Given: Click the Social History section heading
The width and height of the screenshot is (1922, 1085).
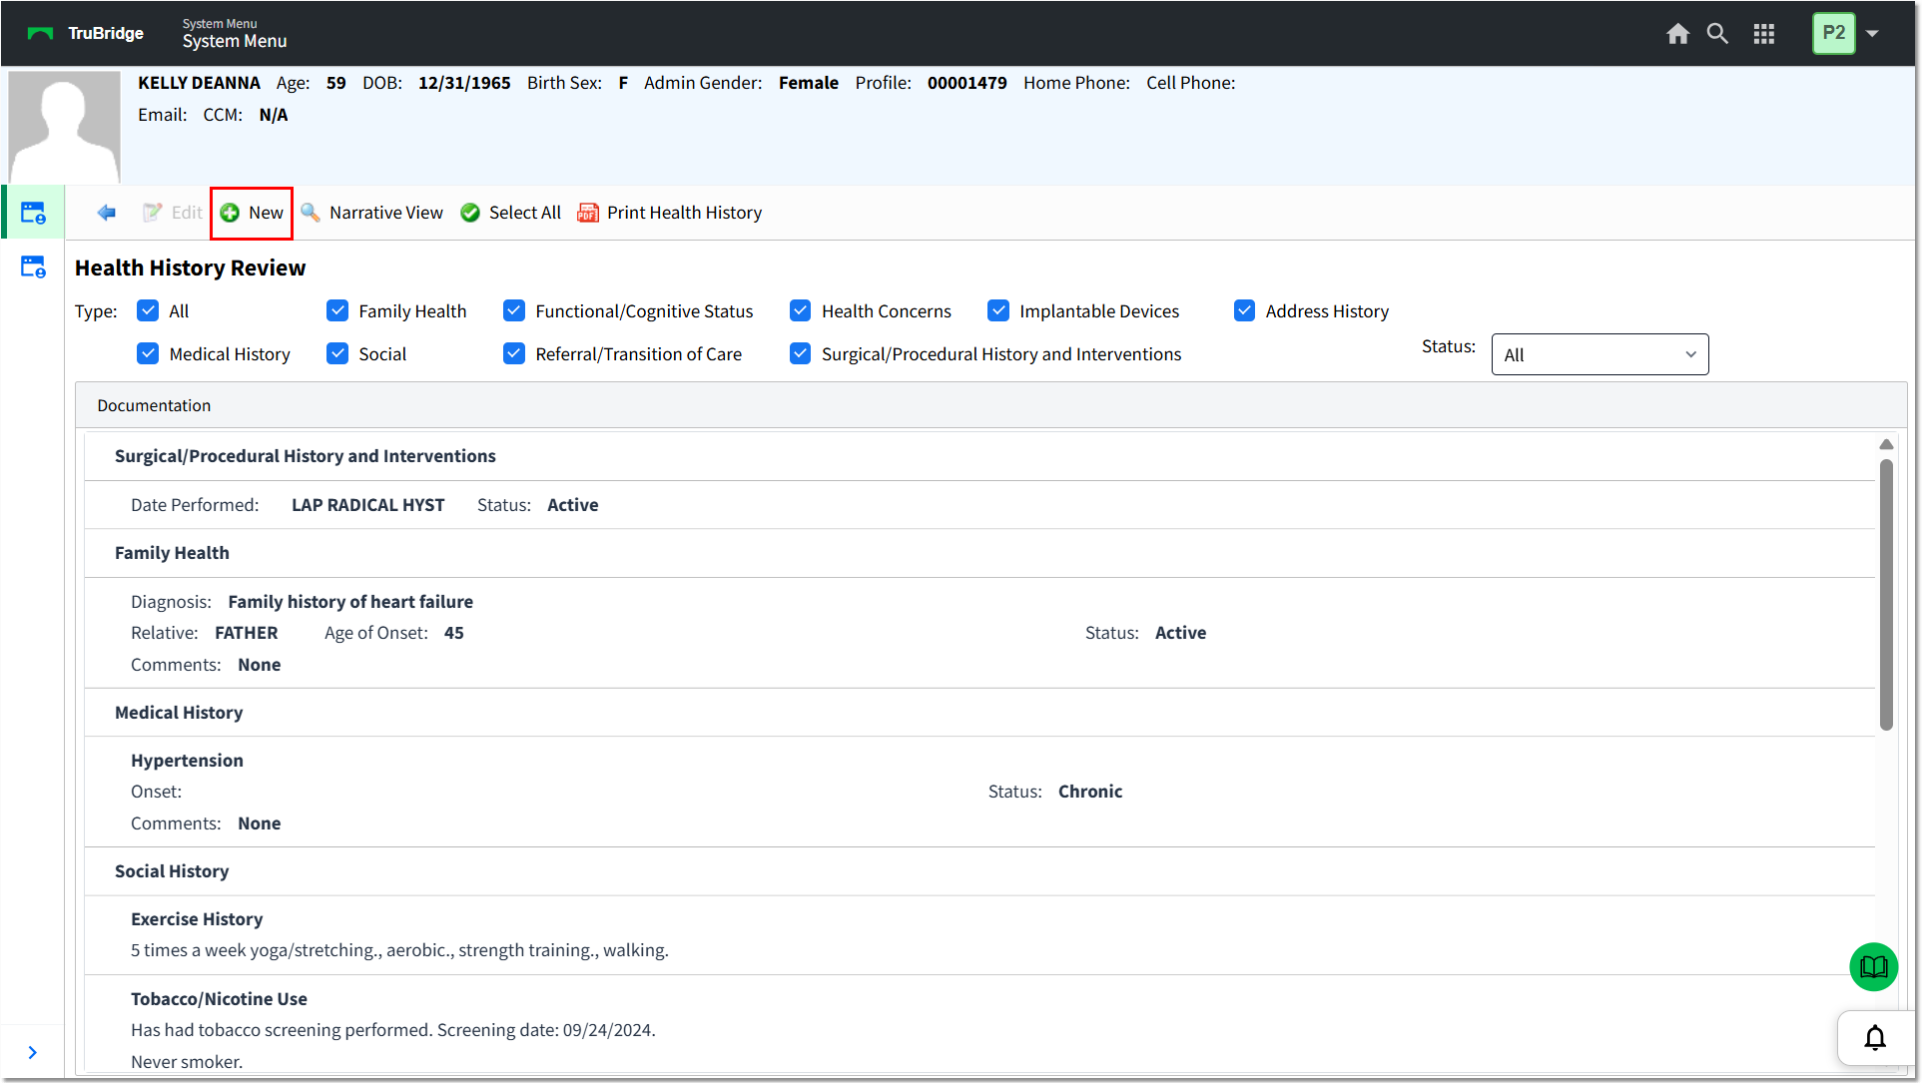Looking at the screenshot, I should 172,871.
